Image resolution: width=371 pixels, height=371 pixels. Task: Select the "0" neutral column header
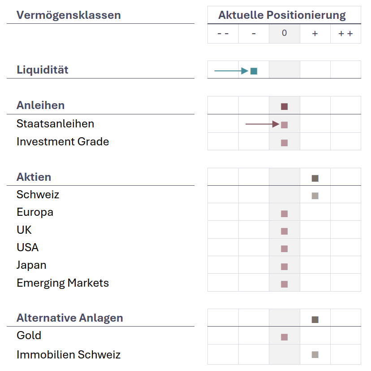click(x=284, y=34)
